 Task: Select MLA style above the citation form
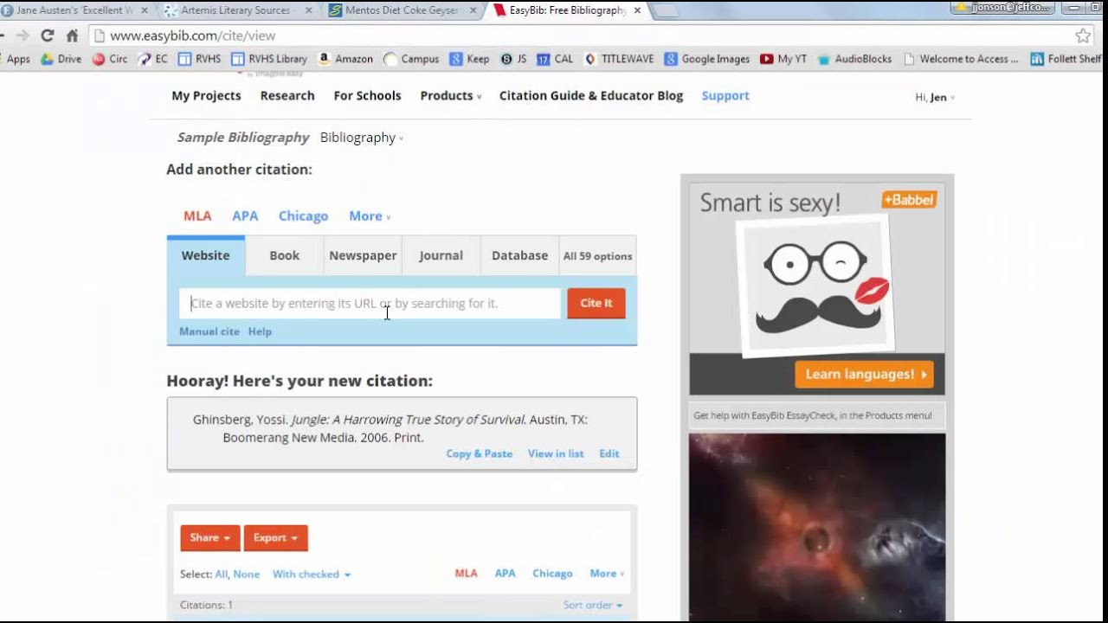pos(197,215)
